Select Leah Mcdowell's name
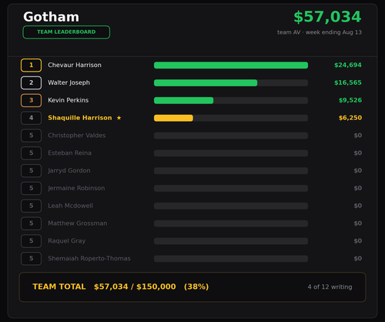Image resolution: width=385 pixels, height=322 pixels. [x=70, y=206]
